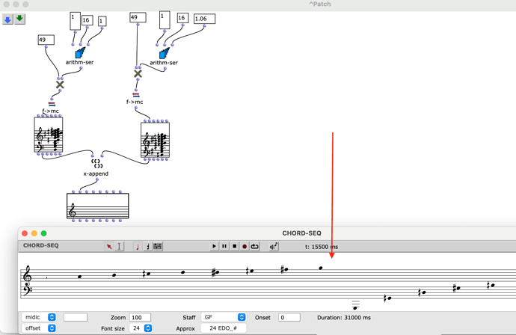Select the left arithm-ser box icon
This screenshot has width=516, height=335.
(79, 53)
